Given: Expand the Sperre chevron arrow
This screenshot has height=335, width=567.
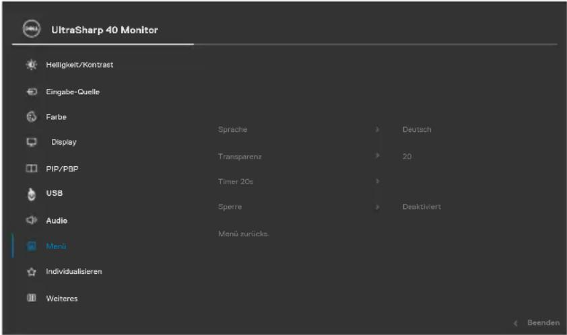Looking at the screenshot, I should [377, 207].
